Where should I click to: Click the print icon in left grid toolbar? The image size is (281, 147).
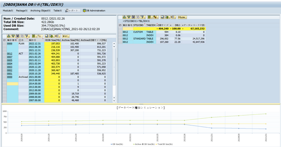click(47, 36)
